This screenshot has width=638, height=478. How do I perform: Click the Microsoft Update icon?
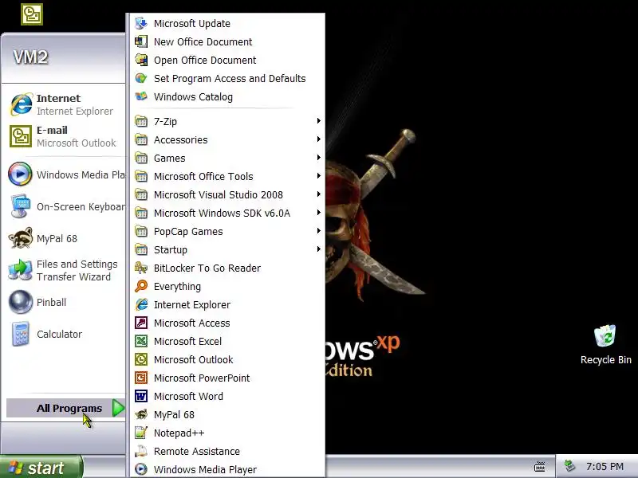tap(141, 23)
